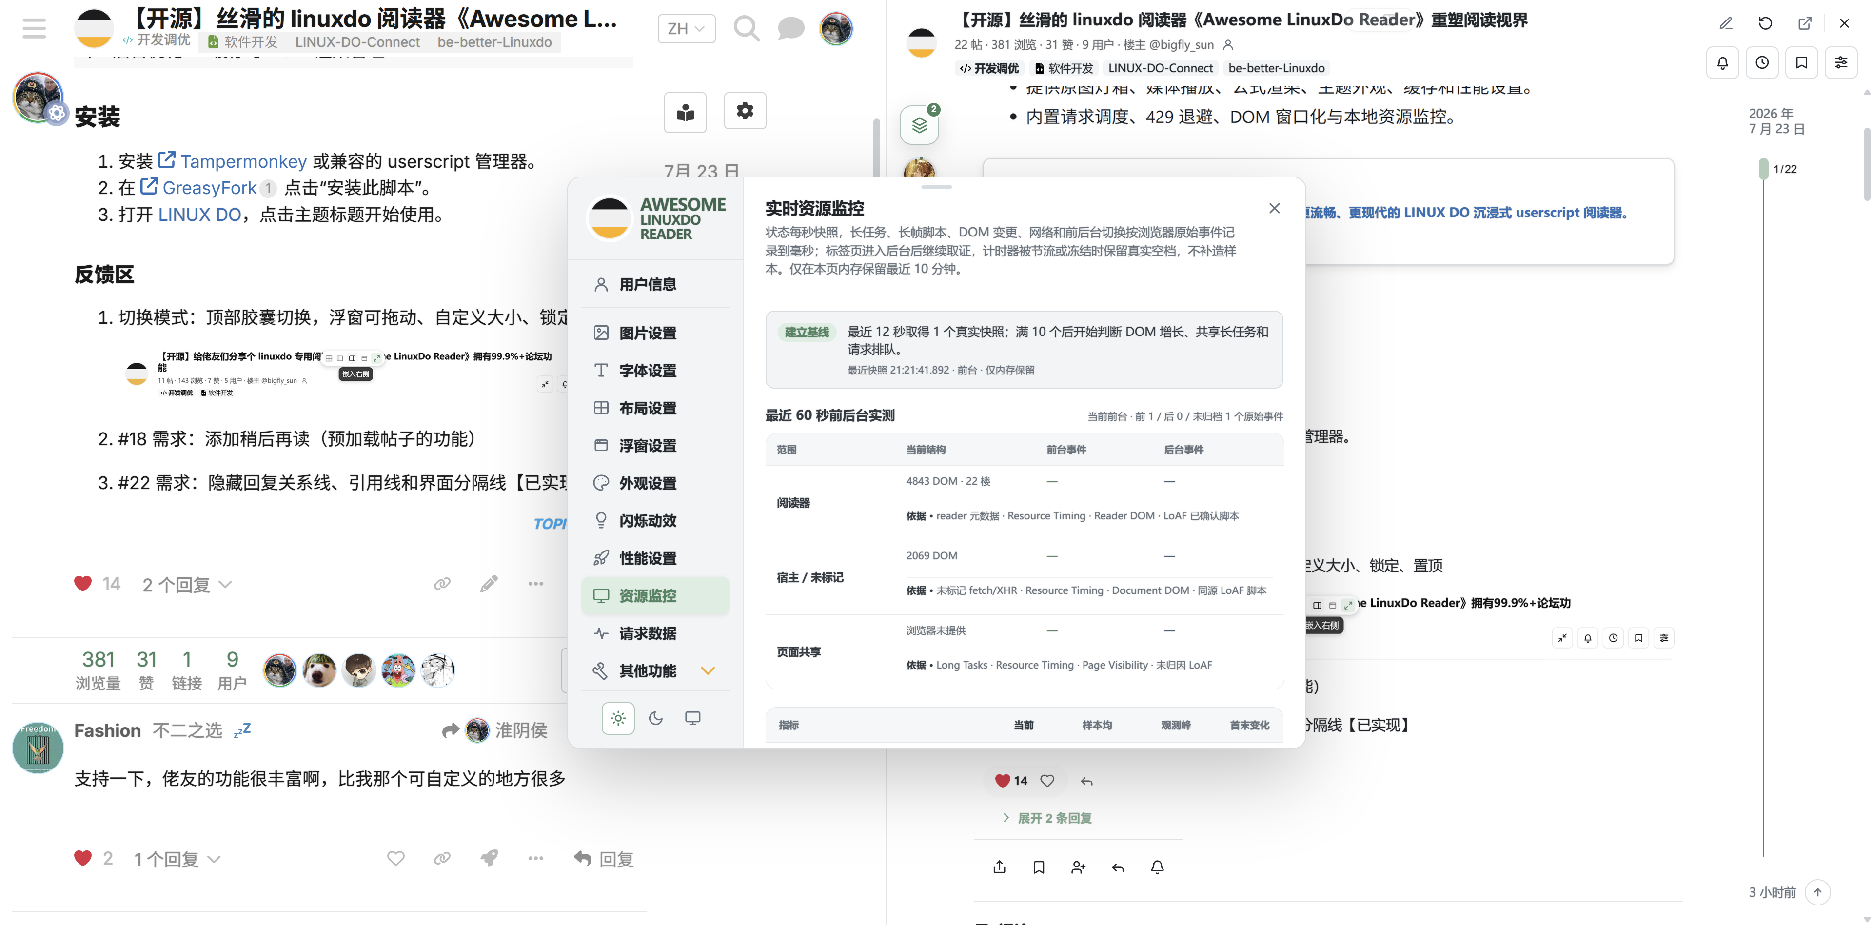Viewport: 1873px width, 925px height.
Task: Open stacked layers button with badge 2
Action: (919, 125)
